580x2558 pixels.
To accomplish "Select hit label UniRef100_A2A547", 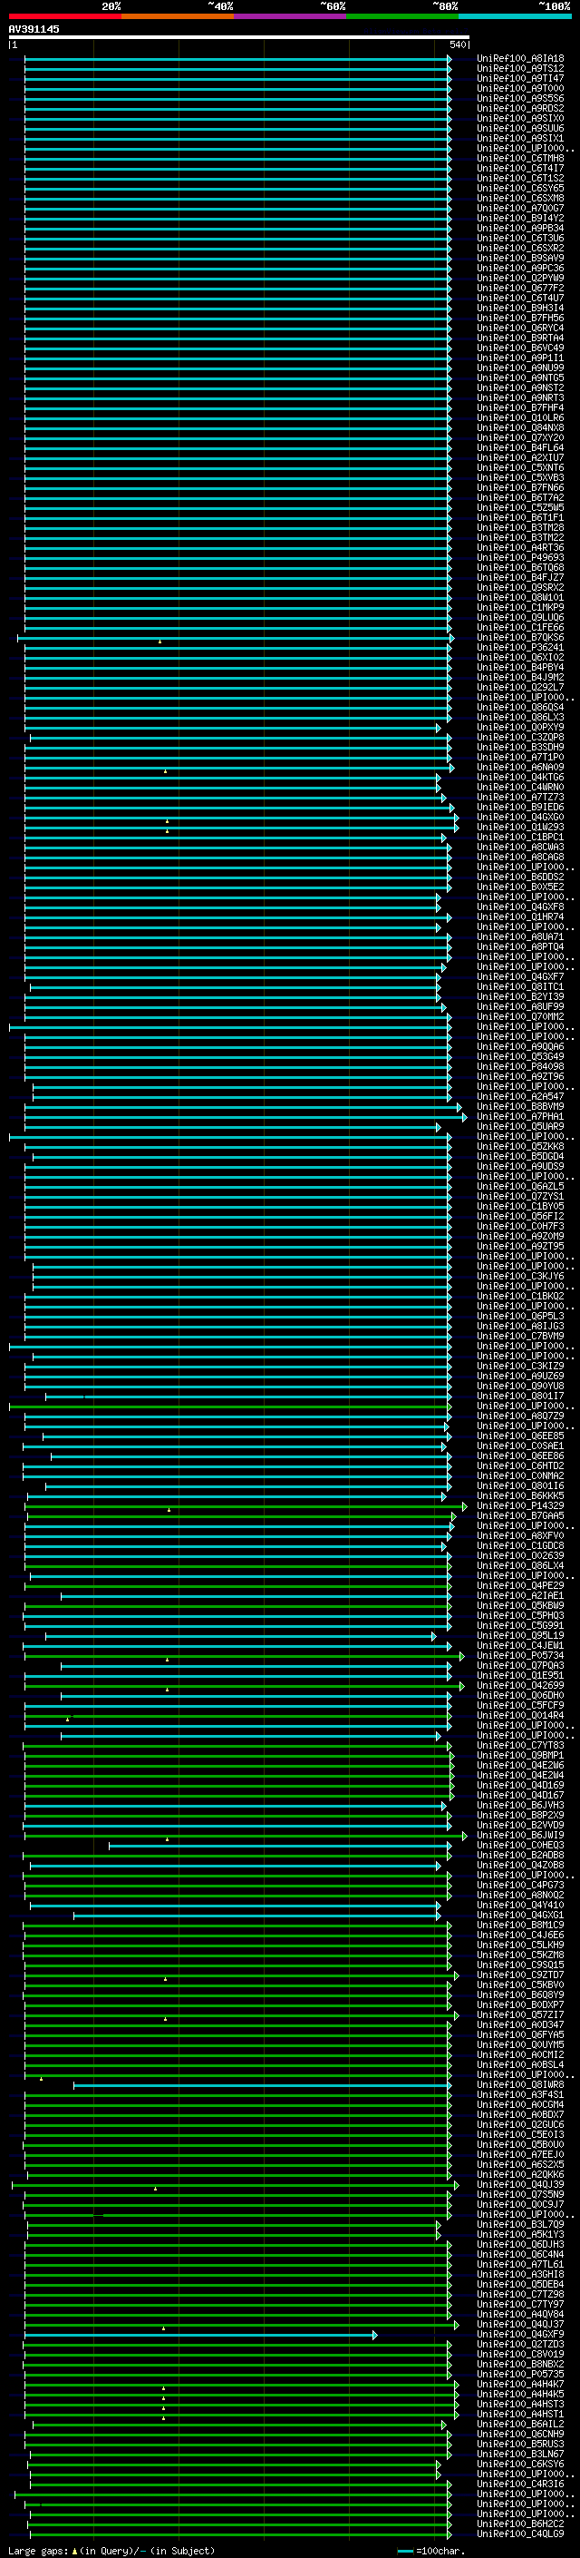I will [520, 1096].
